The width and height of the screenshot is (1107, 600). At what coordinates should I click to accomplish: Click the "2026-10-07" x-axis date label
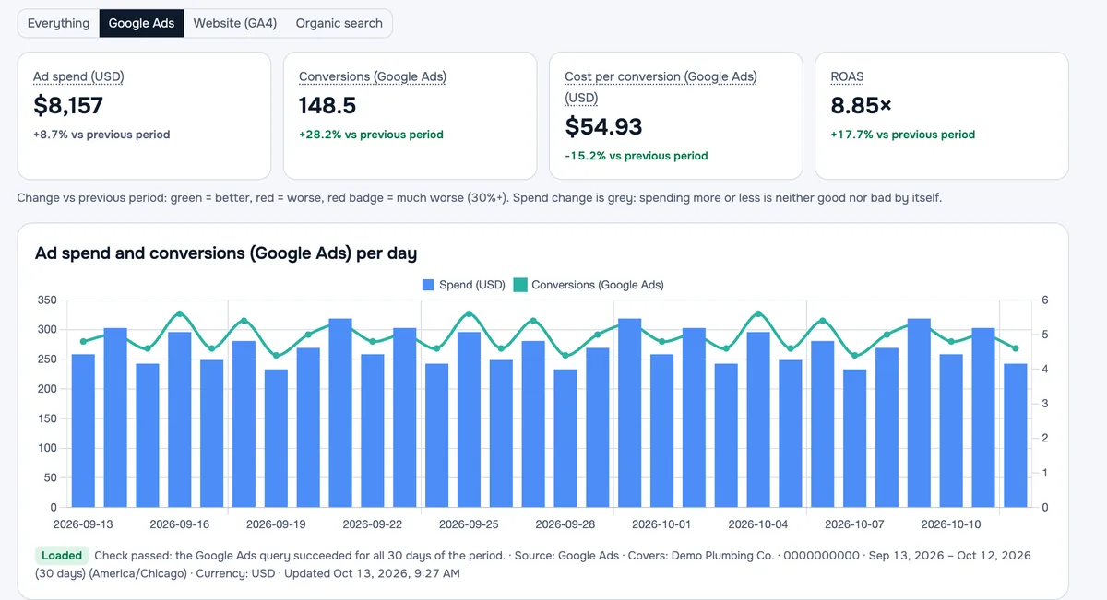(x=855, y=524)
